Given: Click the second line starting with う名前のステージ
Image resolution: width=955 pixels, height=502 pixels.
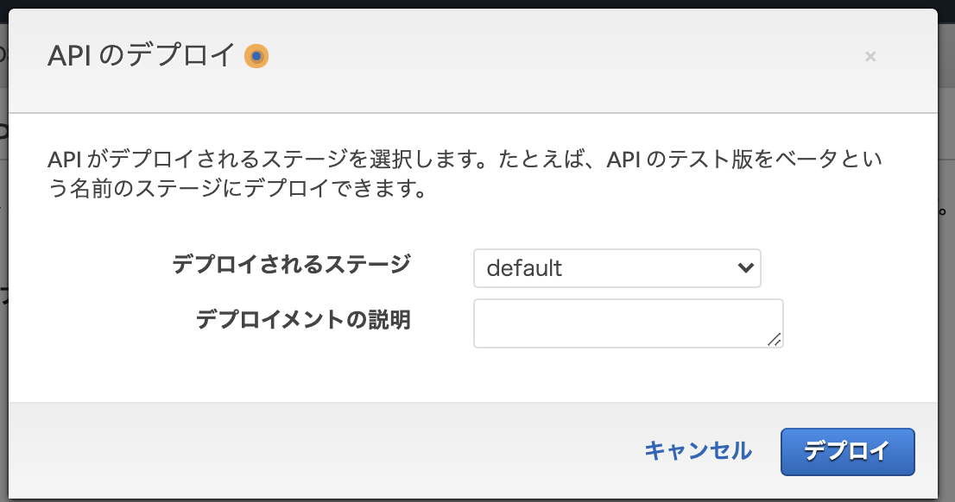Looking at the screenshot, I should tap(237, 189).
